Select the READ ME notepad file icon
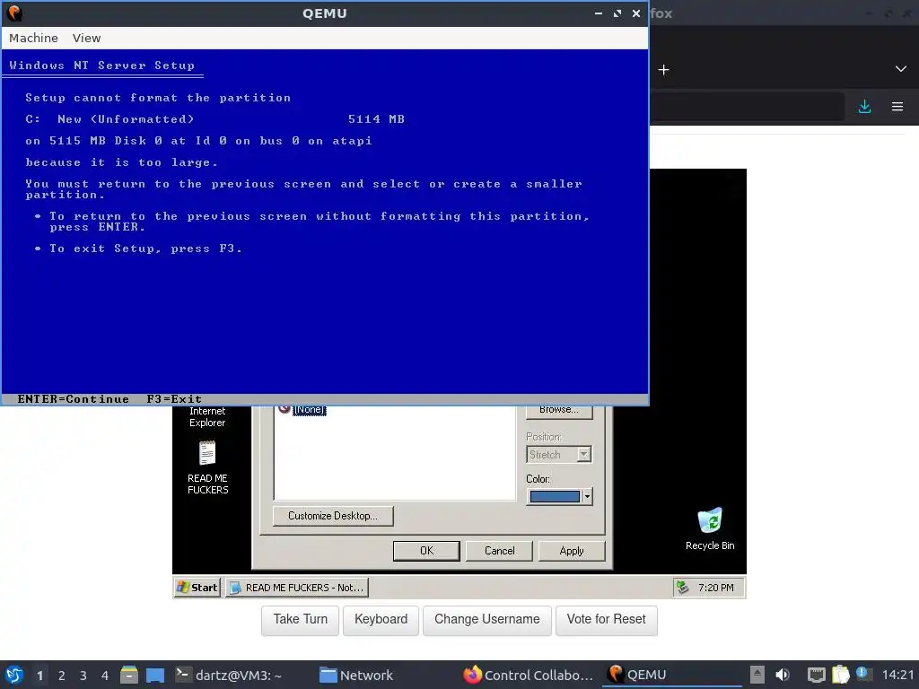This screenshot has height=689, width=919. (x=207, y=453)
